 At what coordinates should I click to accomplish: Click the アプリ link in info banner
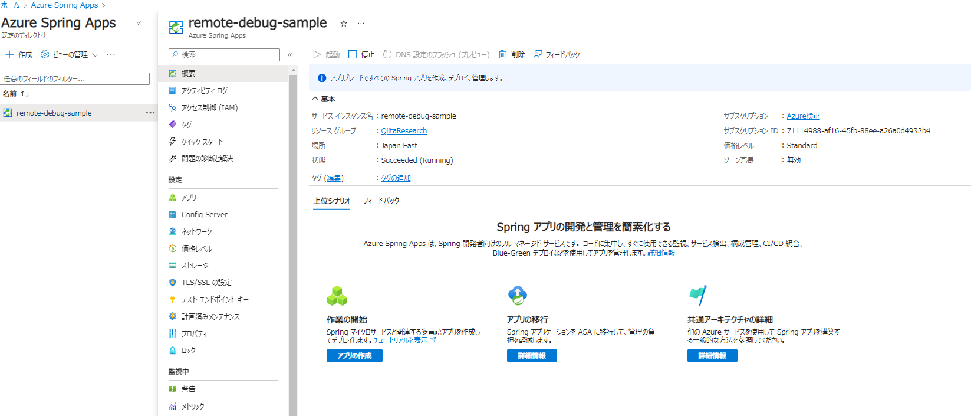(x=337, y=78)
